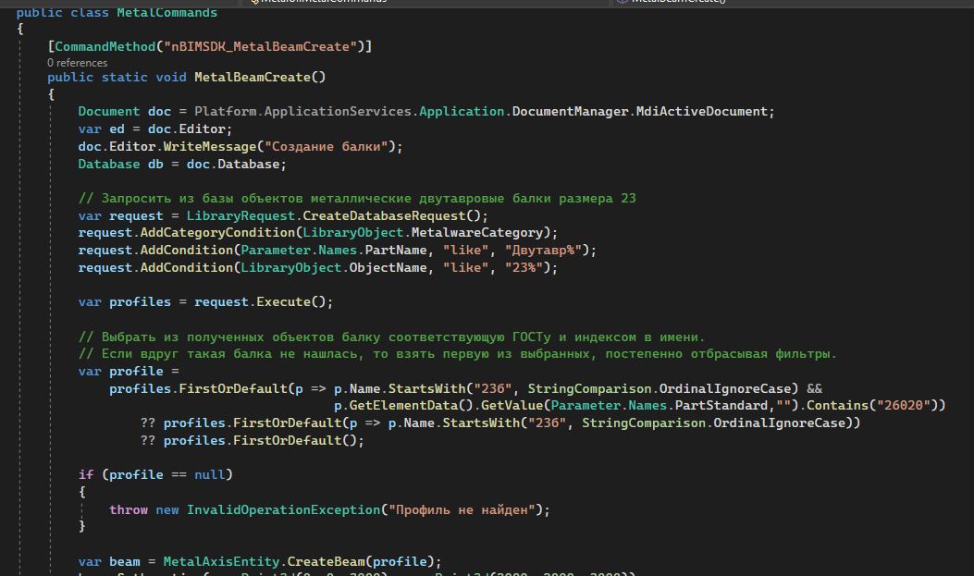The height and width of the screenshot is (576, 974).
Task: Click the comment starting with "Запросить из базы"
Action: 357,198
